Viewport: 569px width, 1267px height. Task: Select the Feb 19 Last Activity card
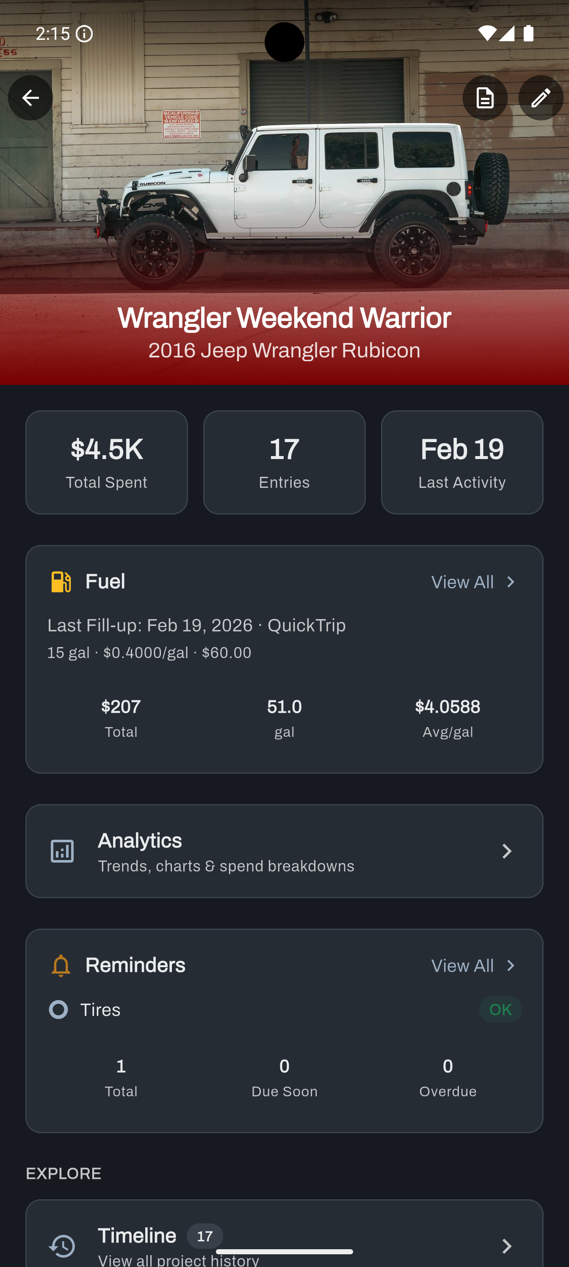coord(462,462)
